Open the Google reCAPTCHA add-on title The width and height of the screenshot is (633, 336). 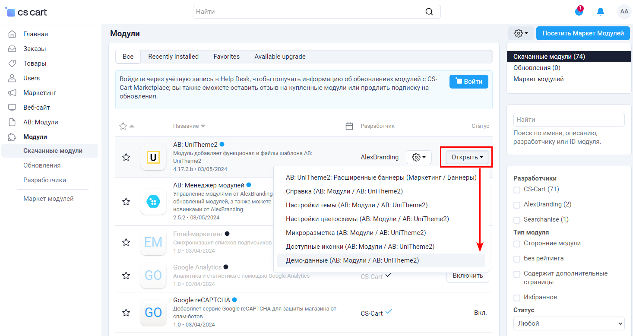(x=202, y=300)
